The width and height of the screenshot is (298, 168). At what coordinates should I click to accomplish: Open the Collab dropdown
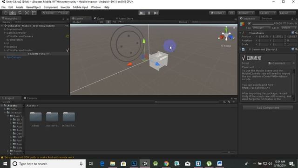pyautogui.click(x=217, y=13)
